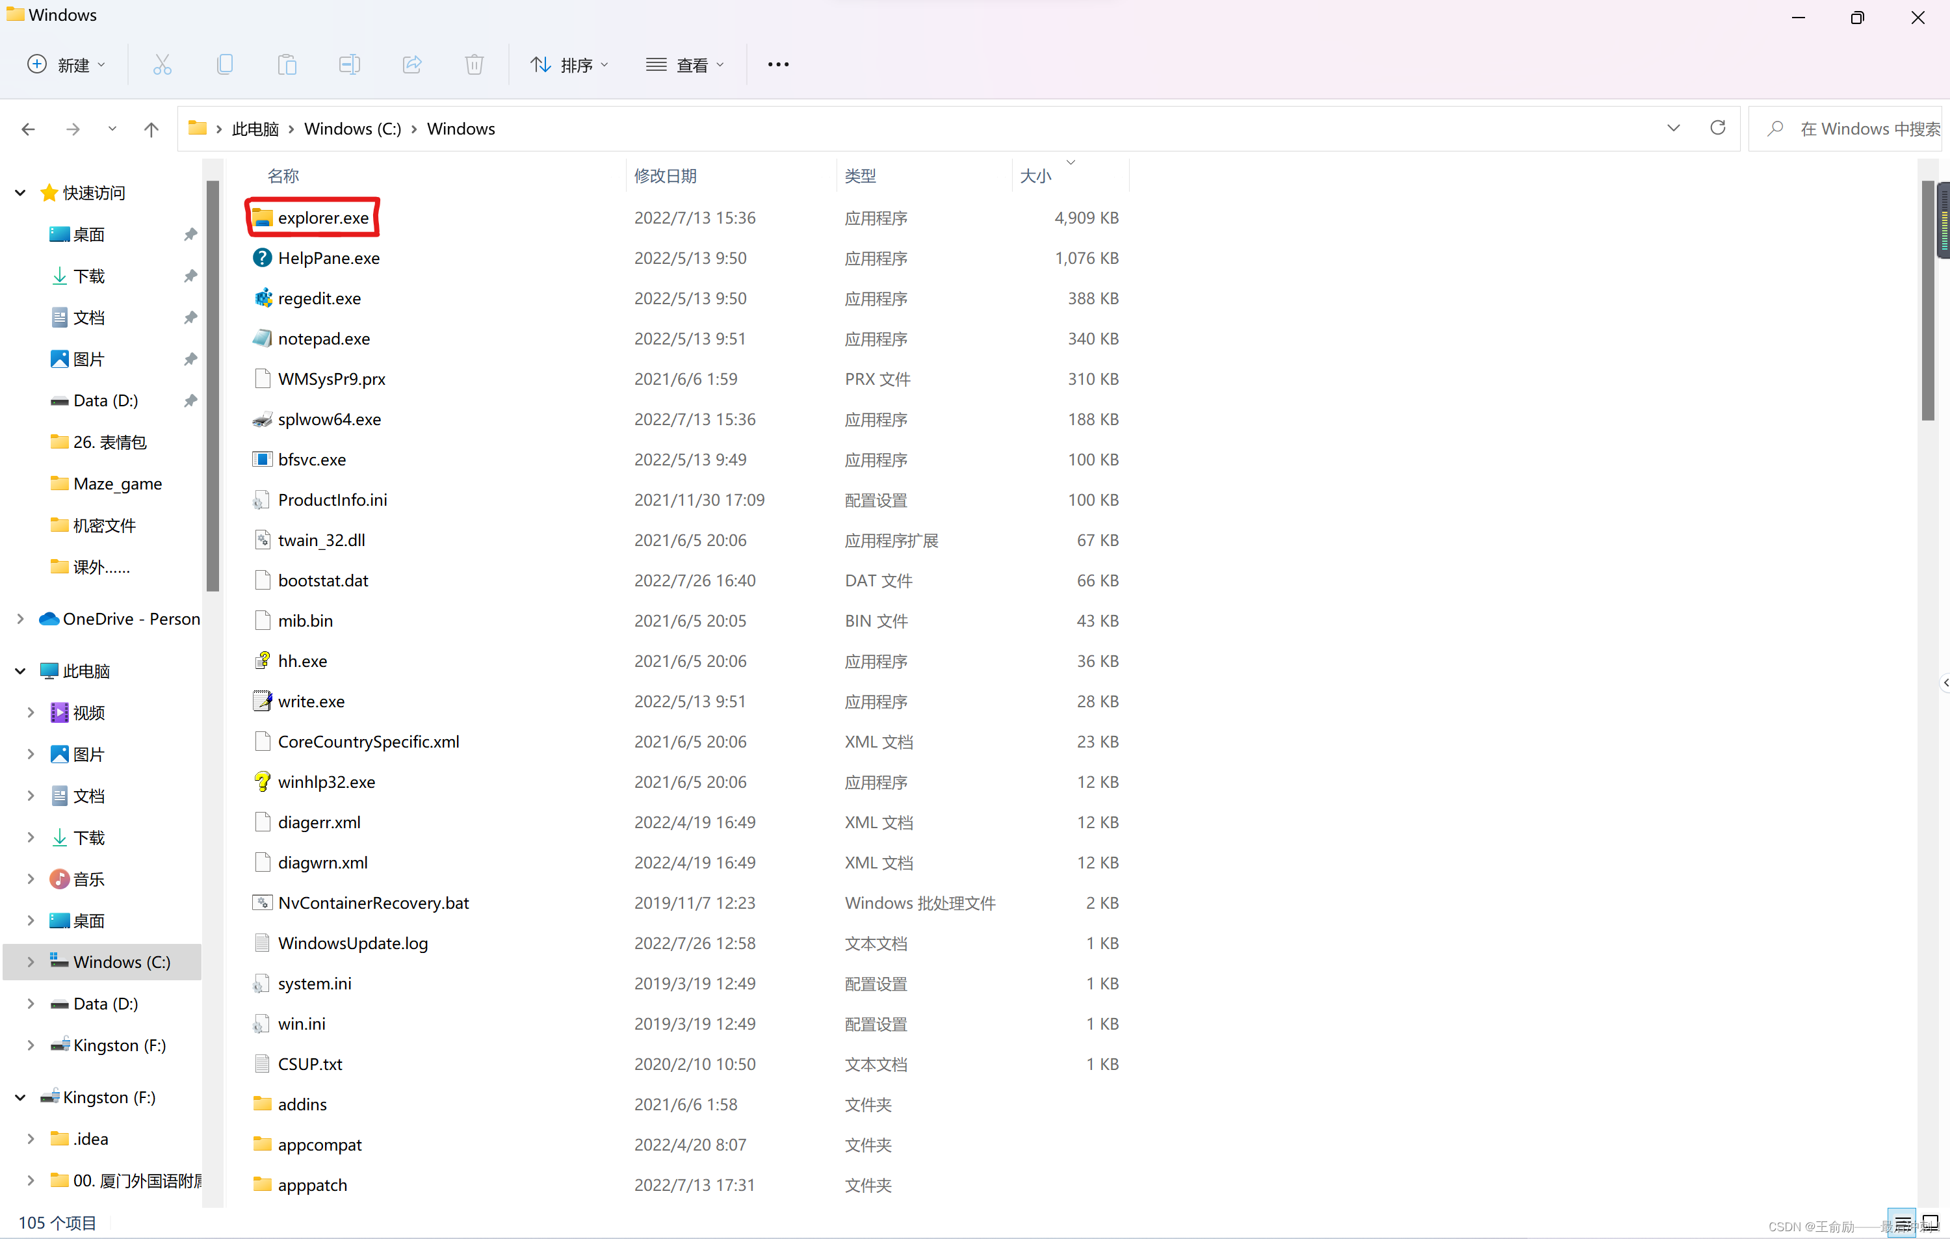
Task: Switch to large thumbnails view toggle
Action: (x=1930, y=1221)
